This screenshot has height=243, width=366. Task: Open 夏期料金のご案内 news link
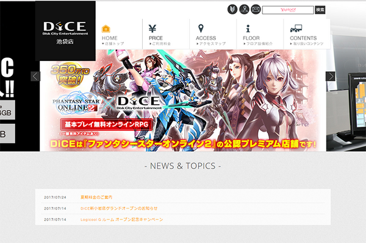96,197
